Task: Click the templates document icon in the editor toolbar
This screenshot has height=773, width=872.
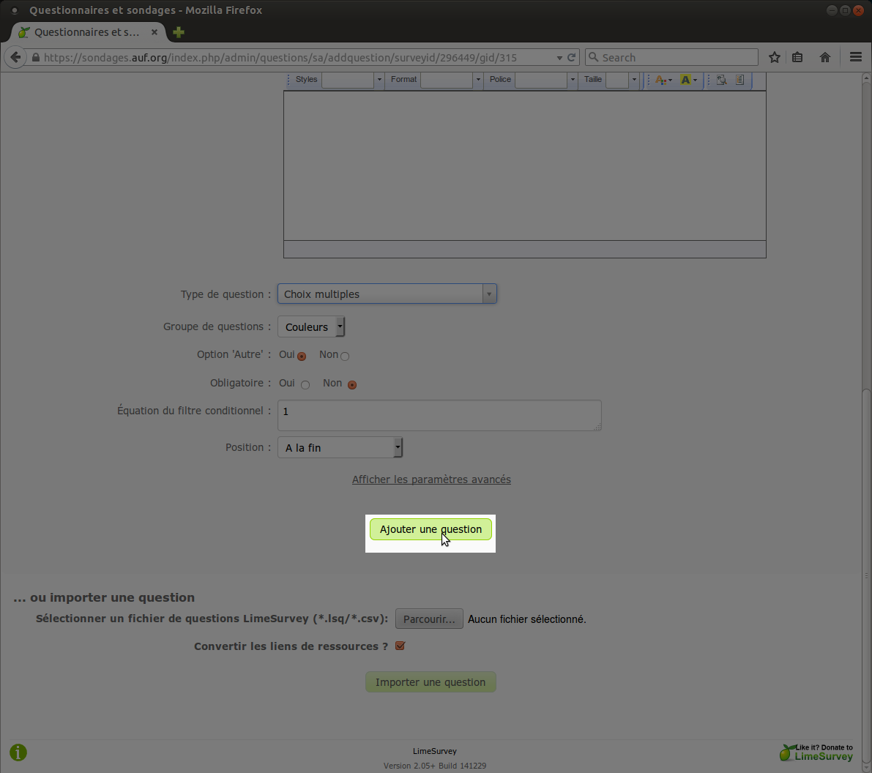Action: pos(739,80)
